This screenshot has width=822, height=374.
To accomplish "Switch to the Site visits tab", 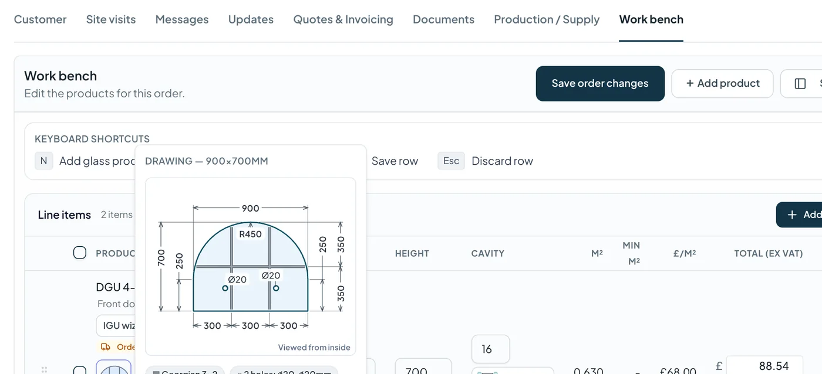I will pos(111,19).
